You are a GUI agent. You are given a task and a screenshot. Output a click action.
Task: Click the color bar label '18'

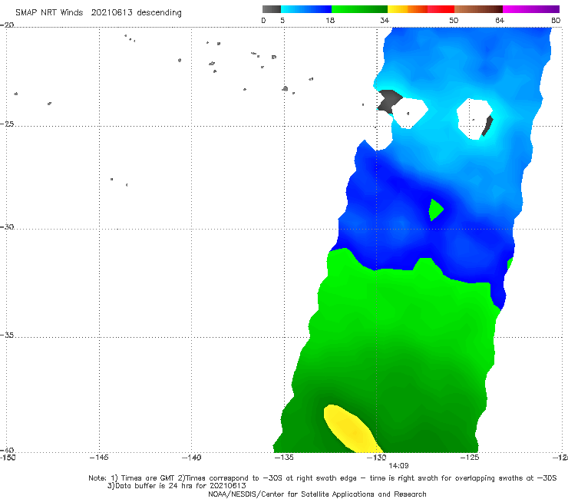click(330, 21)
